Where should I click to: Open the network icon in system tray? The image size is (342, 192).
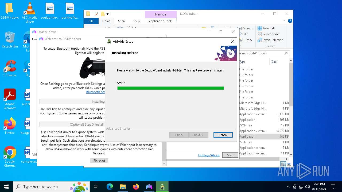tap(301, 187)
